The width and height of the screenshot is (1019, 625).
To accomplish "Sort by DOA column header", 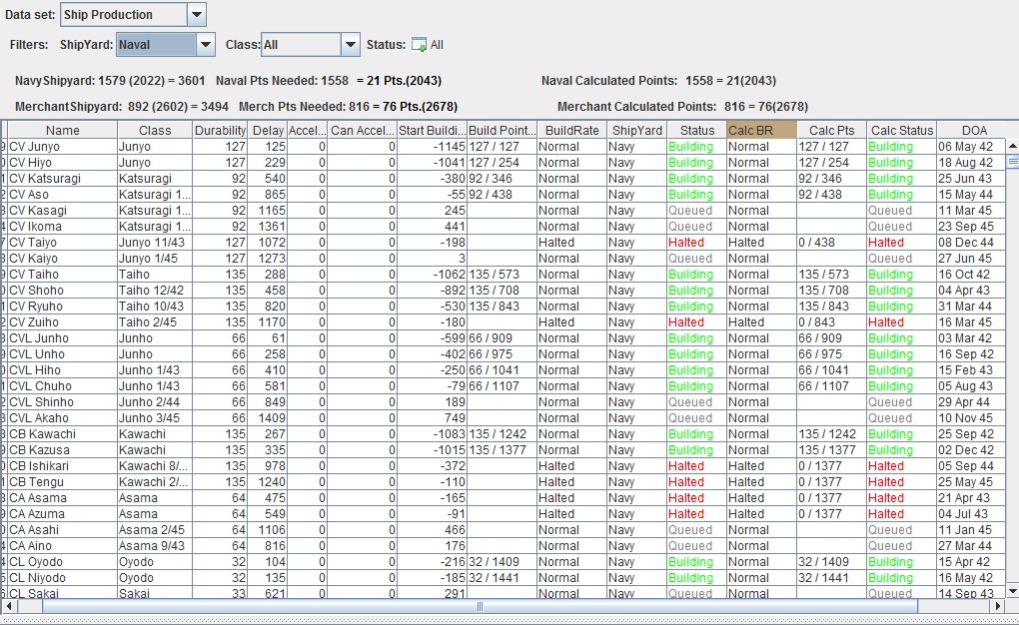I will 973,130.
